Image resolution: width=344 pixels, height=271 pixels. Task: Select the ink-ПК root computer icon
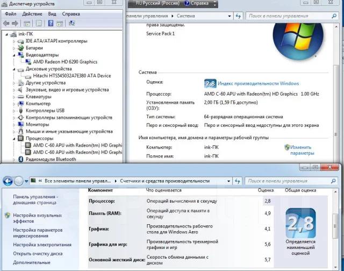(x=13, y=34)
